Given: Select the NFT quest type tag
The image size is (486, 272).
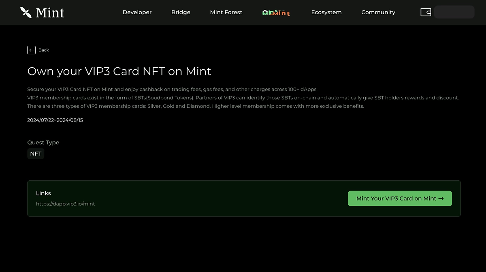Looking at the screenshot, I should click(x=36, y=154).
